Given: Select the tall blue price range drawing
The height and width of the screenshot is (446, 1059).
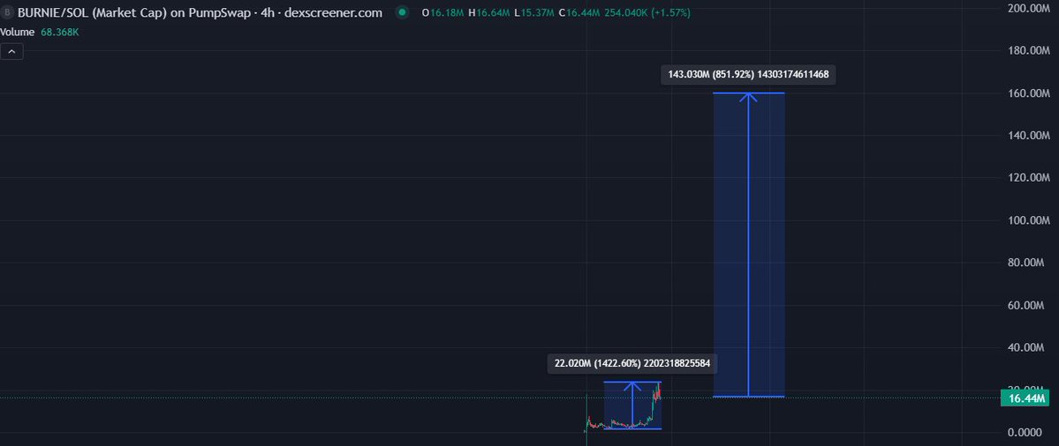Looking at the screenshot, I should 748,244.
